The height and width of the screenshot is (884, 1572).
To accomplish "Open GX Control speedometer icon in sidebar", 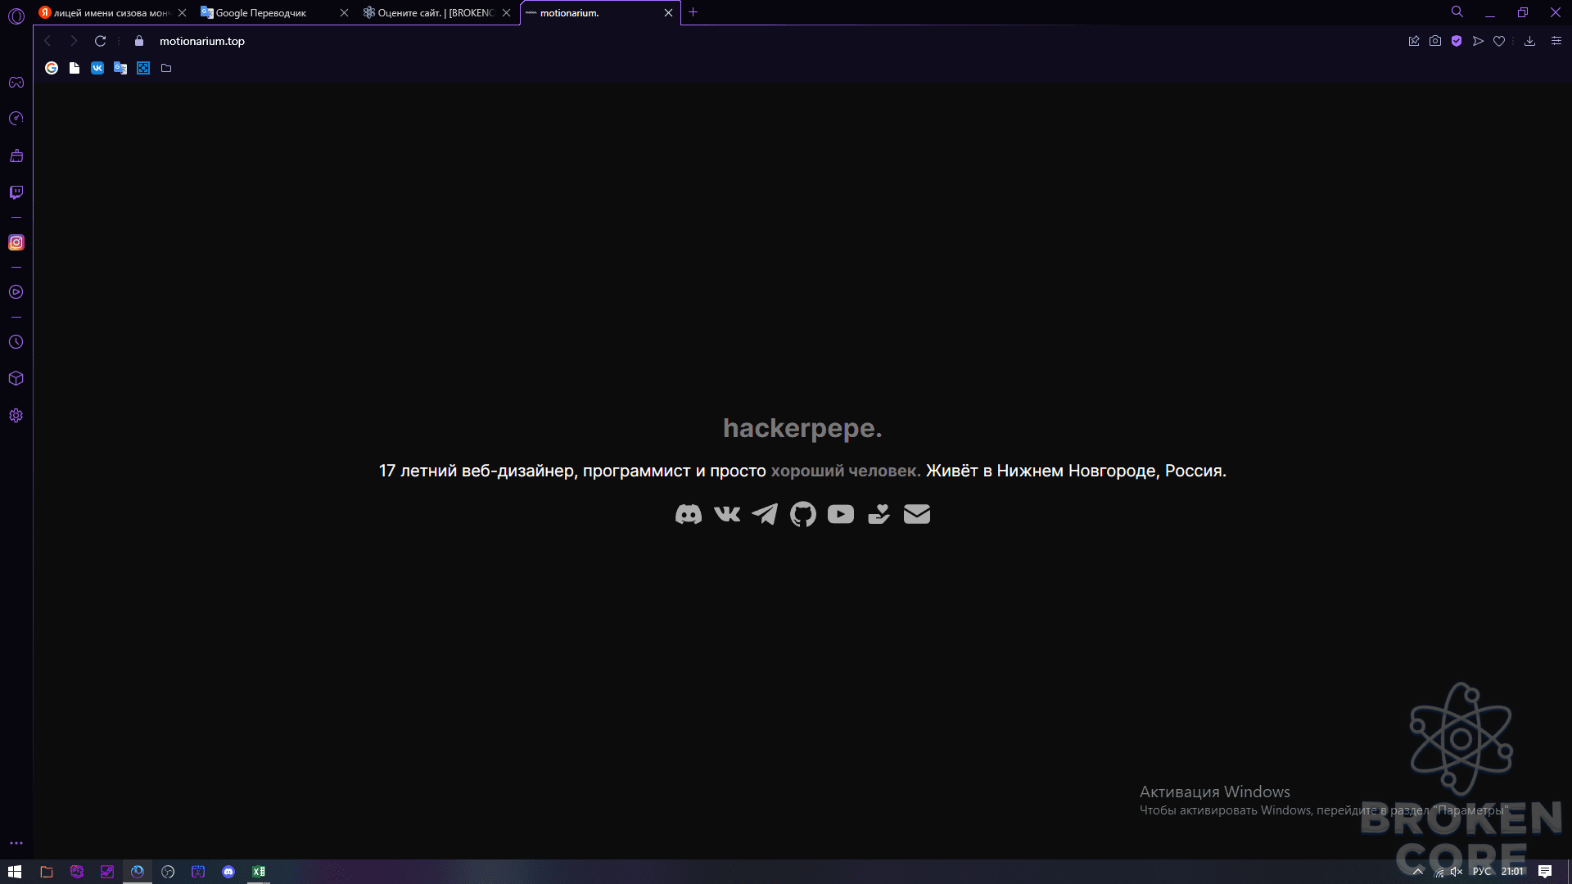I will pyautogui.click(x=16, y=119).
